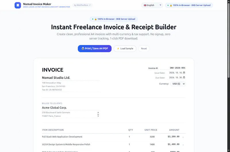Click the client address field up arrow
This screenshot has height=152, width=230.
[98, 112]
